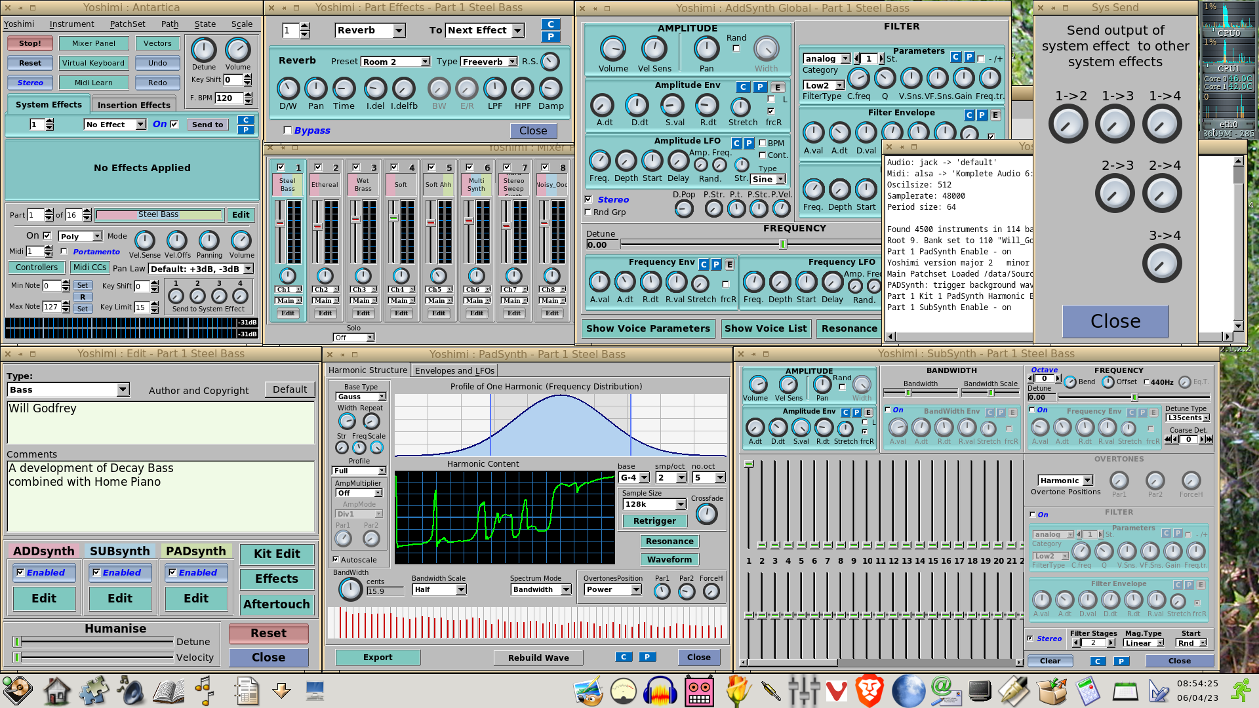This screenshot has width=1259, height=708.
Task: Move the AddSynth Frequency Detune slider
Action: (x=751, y=245)
